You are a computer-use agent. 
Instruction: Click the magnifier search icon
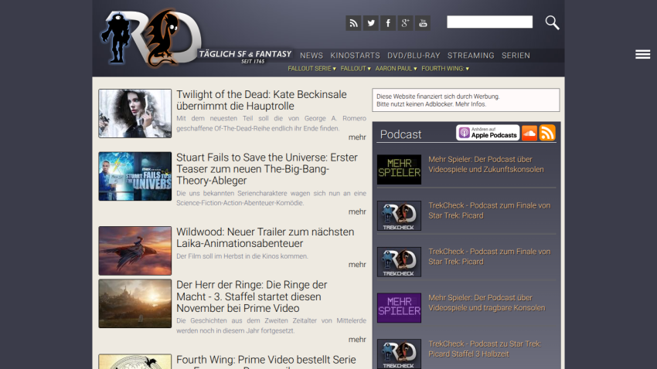pyautogui.click(x=552, y=22)
